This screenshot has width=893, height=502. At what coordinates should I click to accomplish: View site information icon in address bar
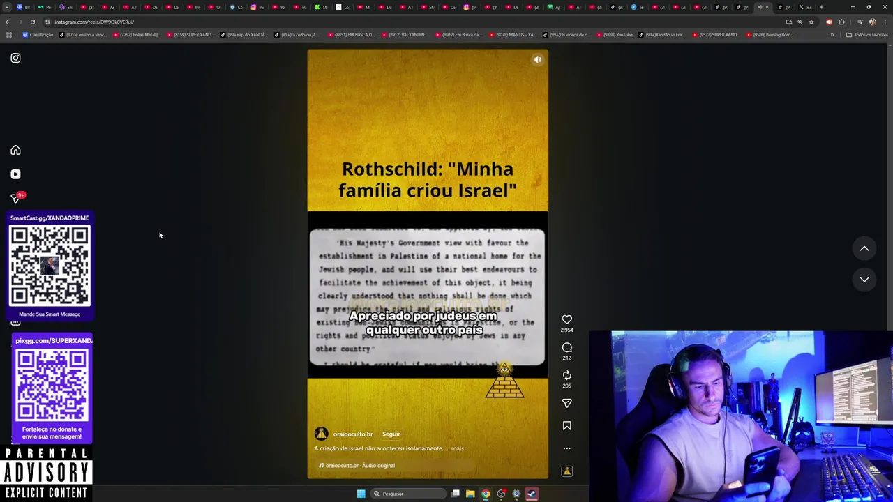47,22
